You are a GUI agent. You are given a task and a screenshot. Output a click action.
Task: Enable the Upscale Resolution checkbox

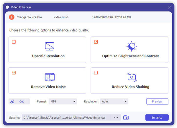click(14, 42)
